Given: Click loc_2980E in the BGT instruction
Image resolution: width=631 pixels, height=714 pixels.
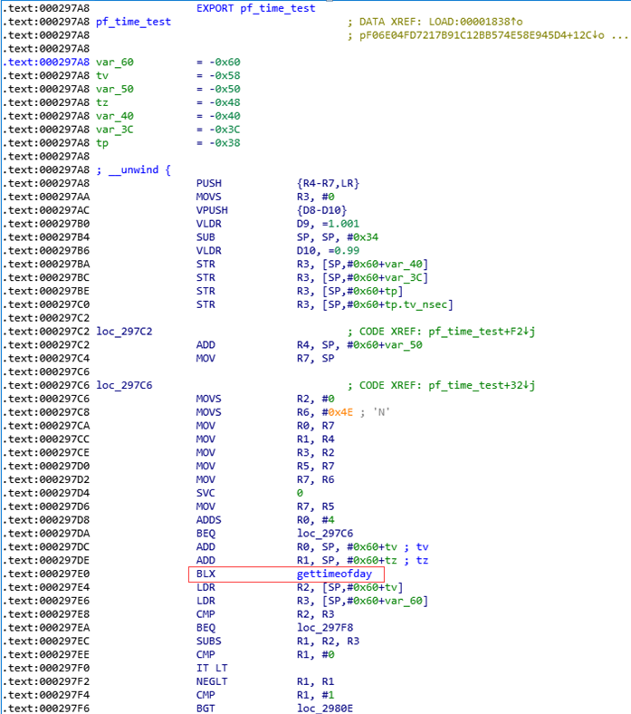Looking at the screenshot, I should click(x=325, y=709).
